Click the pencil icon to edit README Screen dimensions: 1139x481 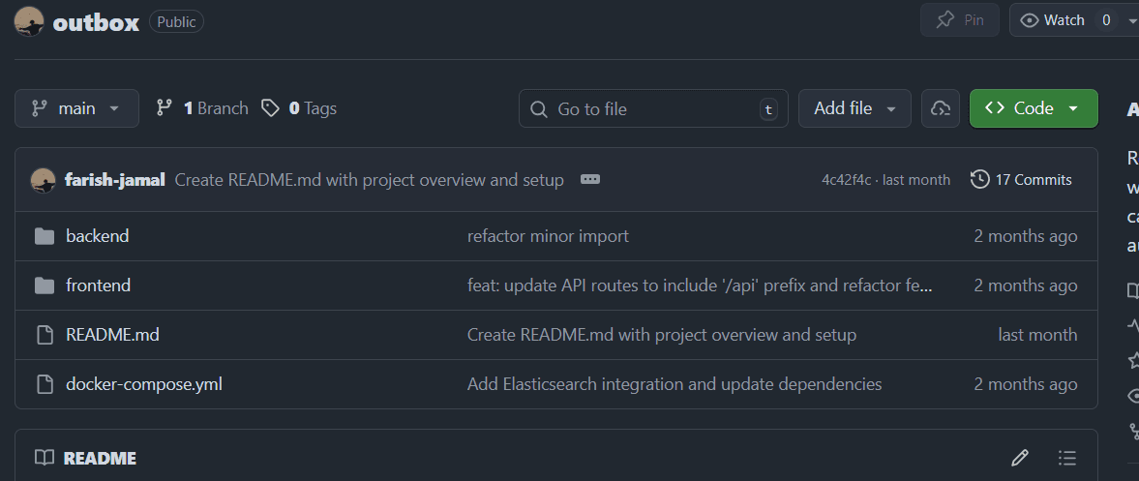click(1019, 458)
